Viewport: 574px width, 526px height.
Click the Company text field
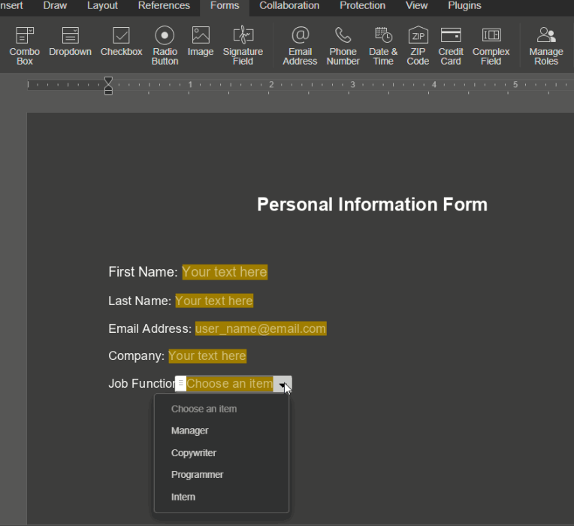coord(207,355)
